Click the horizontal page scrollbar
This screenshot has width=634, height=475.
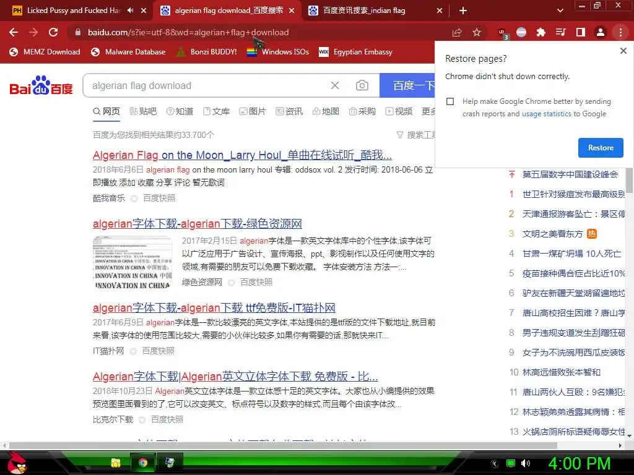tap(283, 445)
